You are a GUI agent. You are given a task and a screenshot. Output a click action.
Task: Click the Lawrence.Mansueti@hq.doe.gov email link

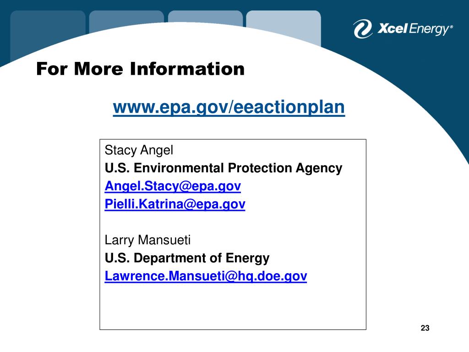point(206,276)
